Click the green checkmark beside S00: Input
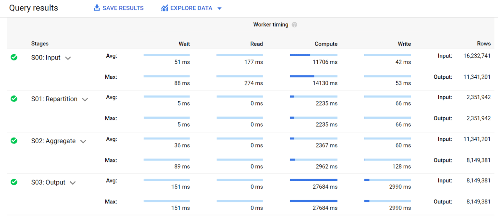The height and width of the screenshot is (220, 498). pyautogui.click(x=14, y=57)
